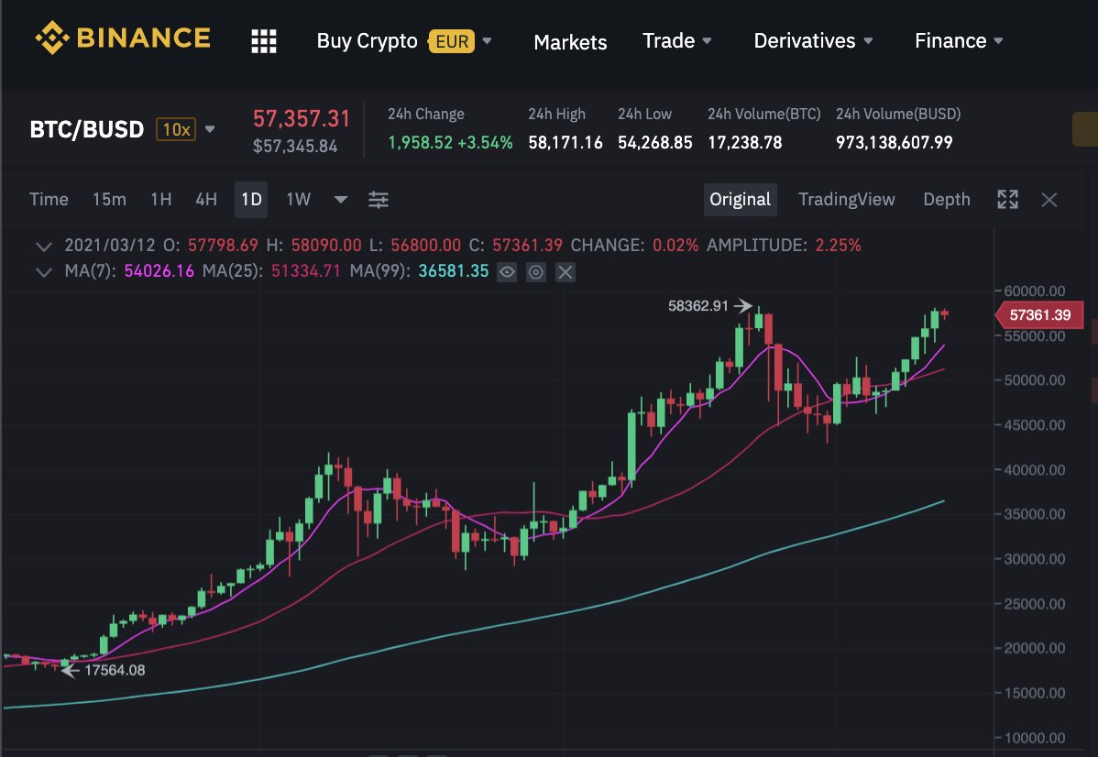The height and width of the screenshot is (757, 1098).
Task: Go to Markets page
Action: click(x=570, y=42)
